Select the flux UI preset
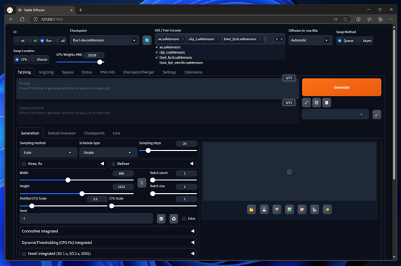Viewport: 401px width, 266px height. click(x=47, y=41)
